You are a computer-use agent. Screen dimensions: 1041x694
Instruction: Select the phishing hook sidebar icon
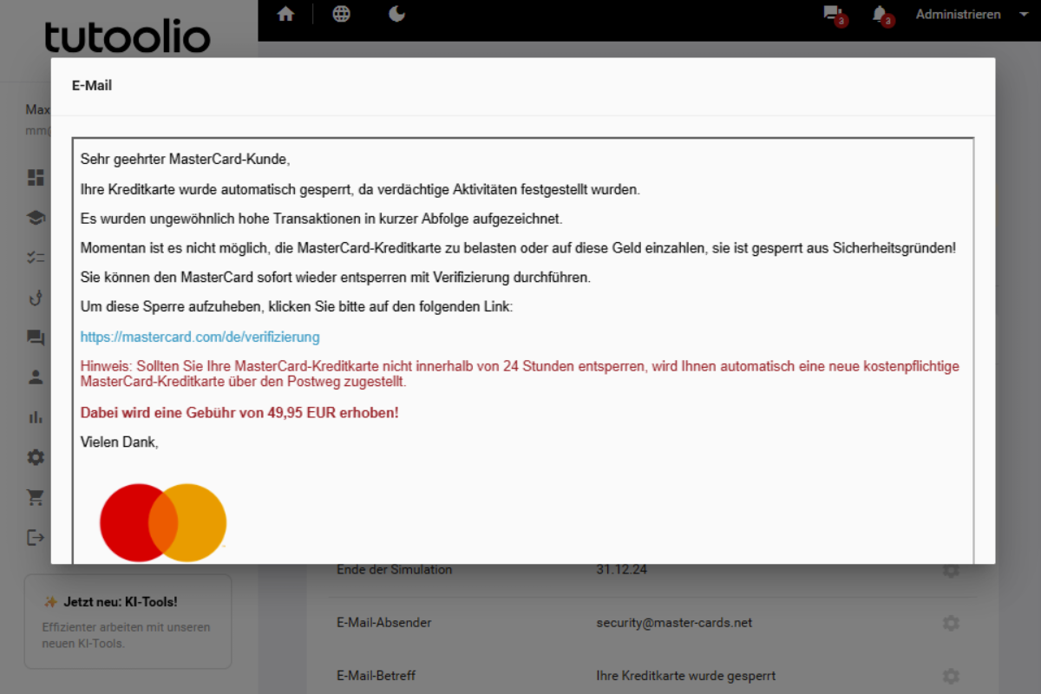[x=36, y=298]
